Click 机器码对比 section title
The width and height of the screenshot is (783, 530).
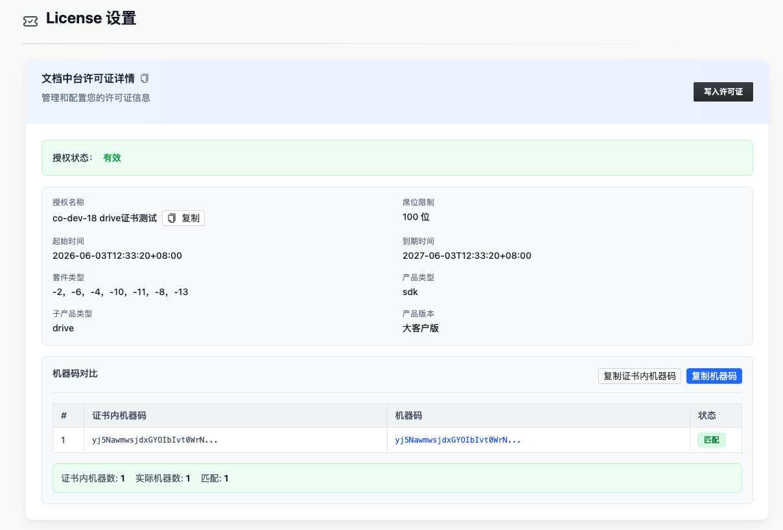75,373
